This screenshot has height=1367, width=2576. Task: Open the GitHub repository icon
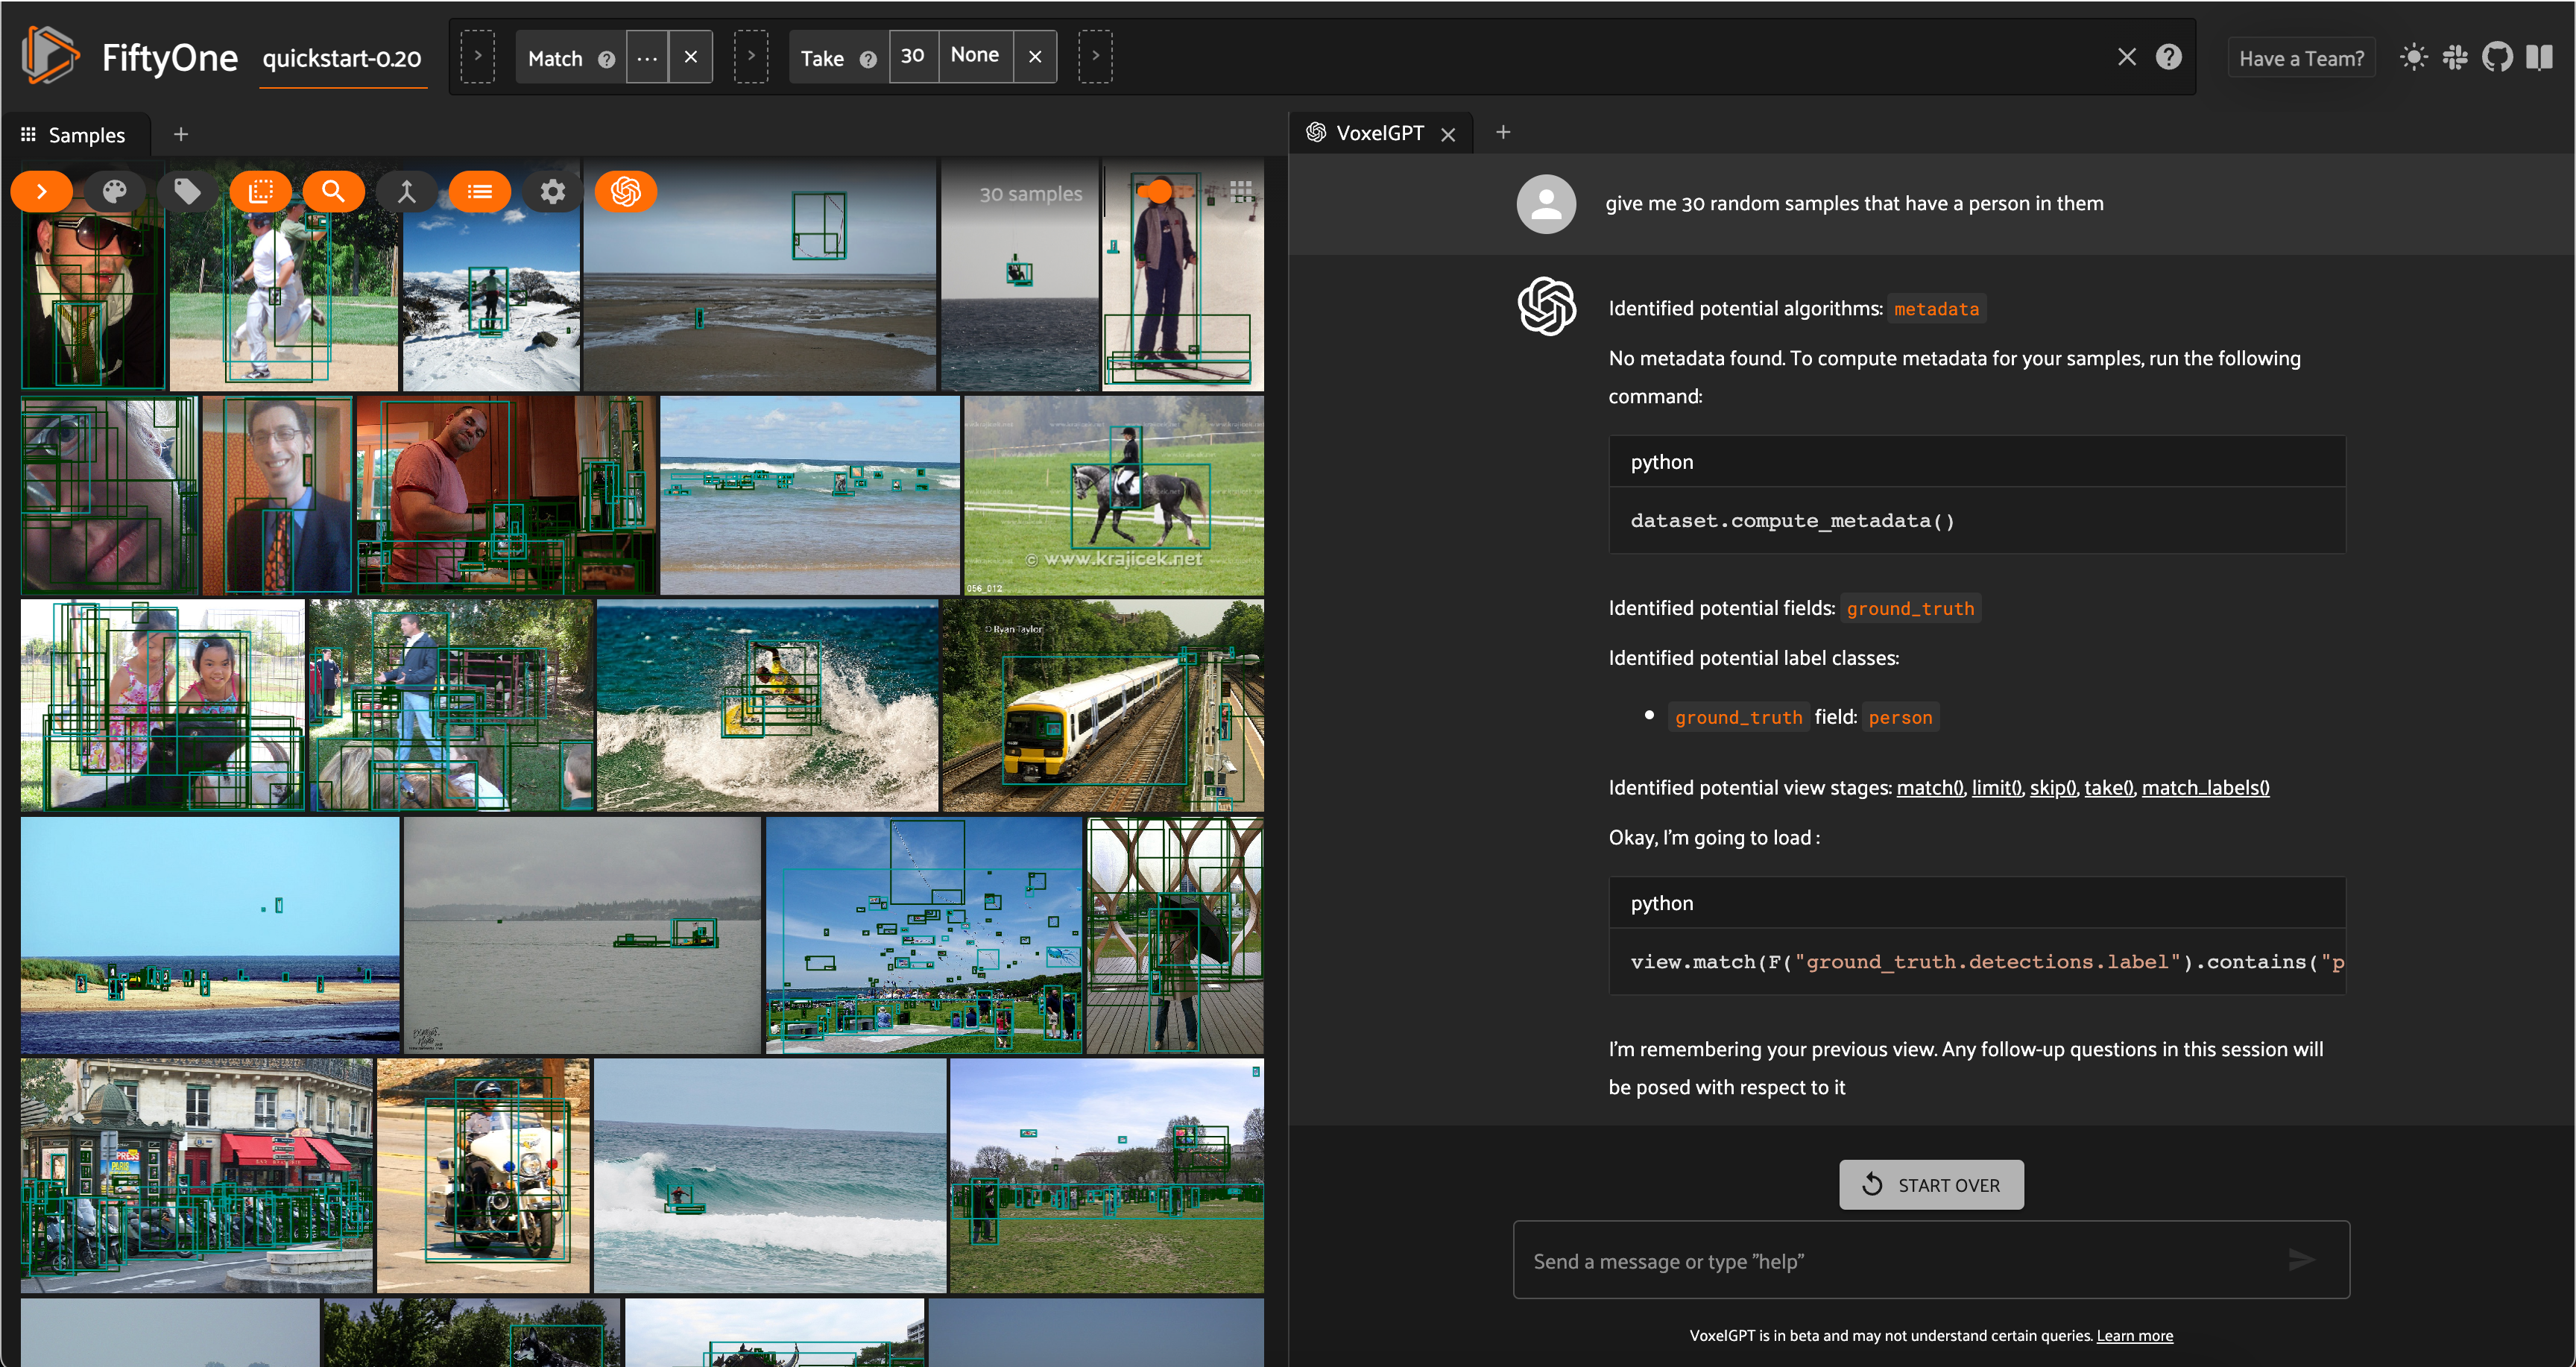tap(2497, 57)
